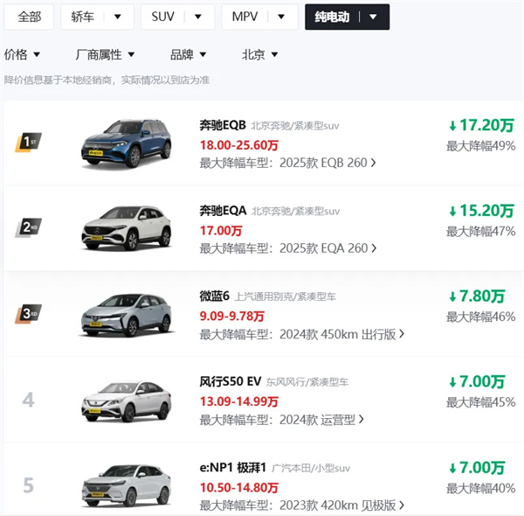This screenshot has width=524, height=516.
Task: Expand the SUV category dropdown
Action: pos(198,17)
